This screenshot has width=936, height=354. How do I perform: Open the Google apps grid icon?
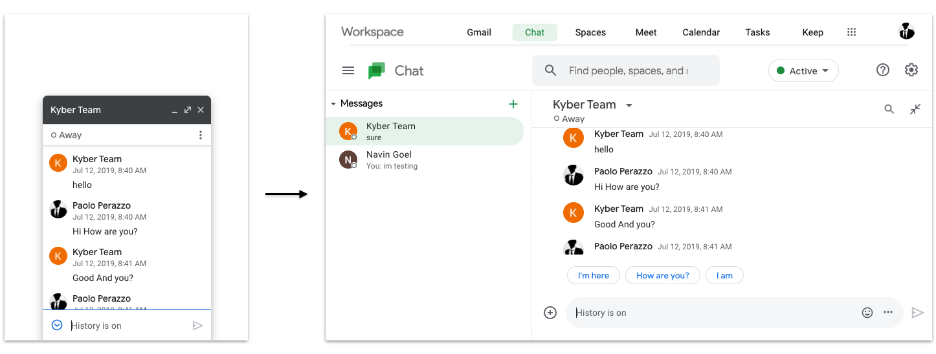(852, 32)
